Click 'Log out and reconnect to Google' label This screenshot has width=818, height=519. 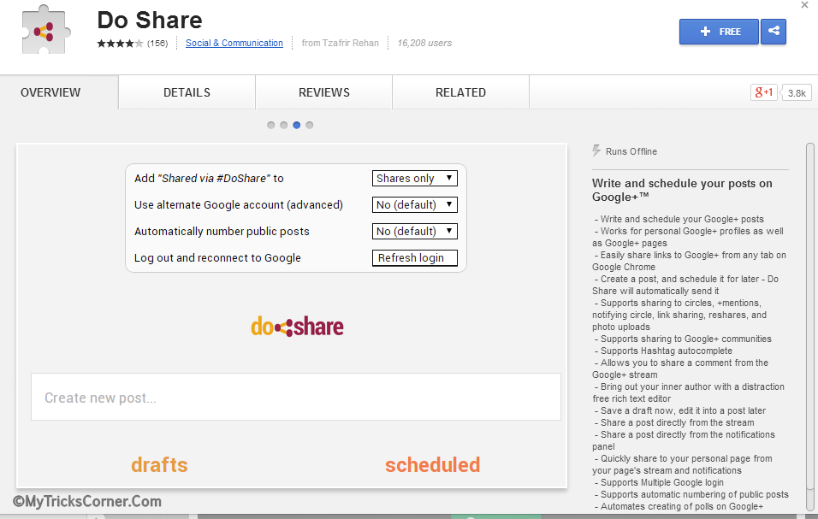217,258
